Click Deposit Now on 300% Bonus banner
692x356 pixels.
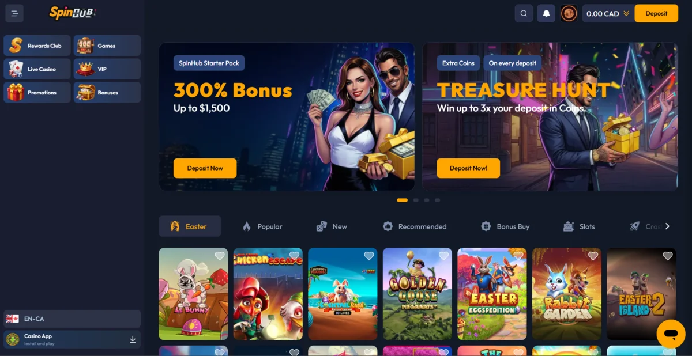pos(205,168)
